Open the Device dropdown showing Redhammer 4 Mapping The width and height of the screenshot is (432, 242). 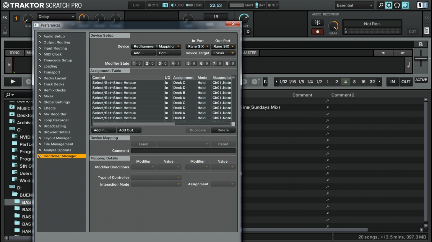click(x=156, y=46)
